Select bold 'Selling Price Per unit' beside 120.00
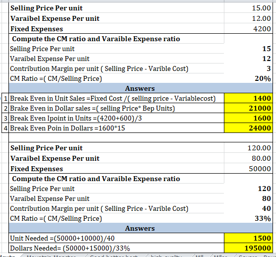Viewport: 276px width, 257px height. 46,148
